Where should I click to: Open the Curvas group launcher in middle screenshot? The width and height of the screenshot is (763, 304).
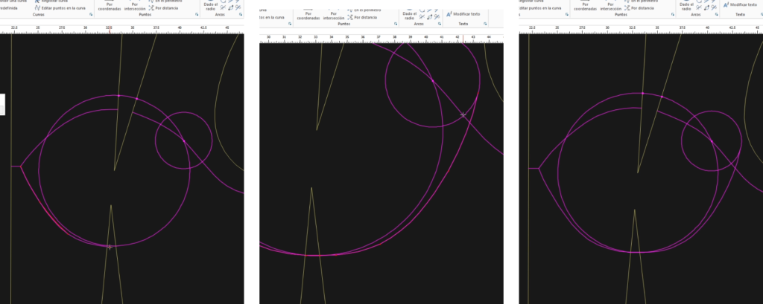290,23
